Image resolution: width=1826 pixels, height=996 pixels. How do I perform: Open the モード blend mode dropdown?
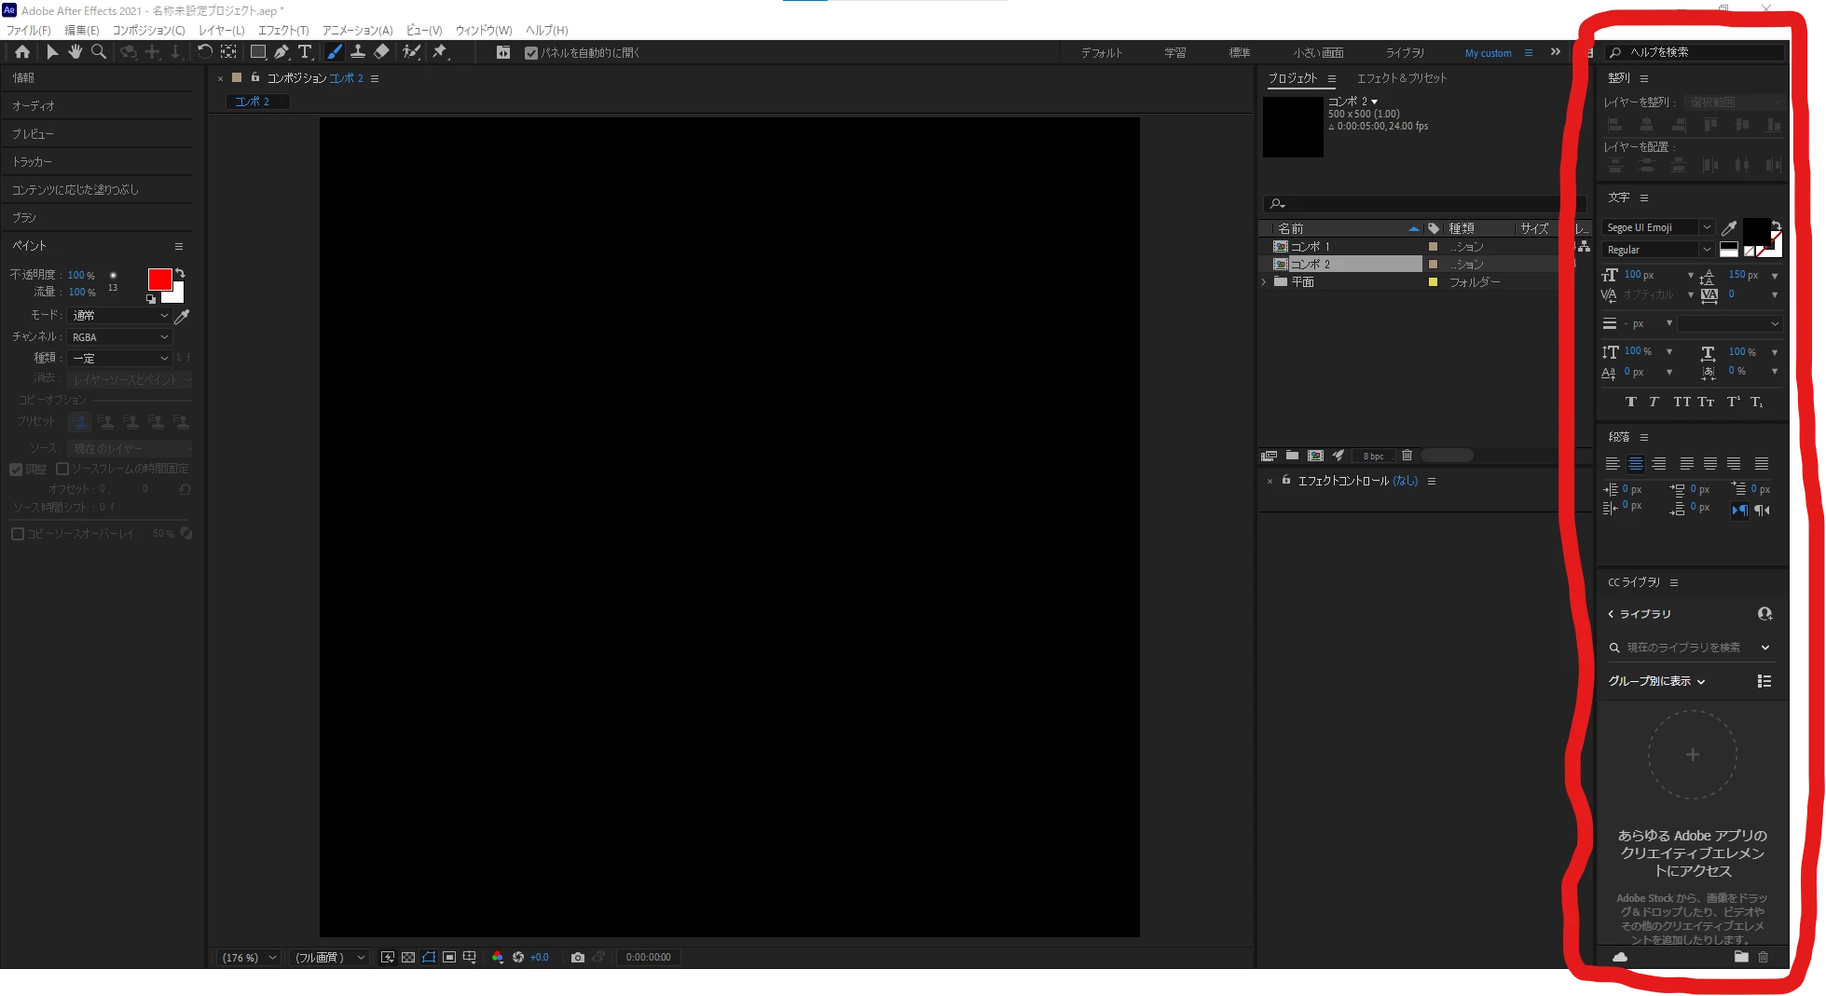pyautogui.click(x=120, y=316)
